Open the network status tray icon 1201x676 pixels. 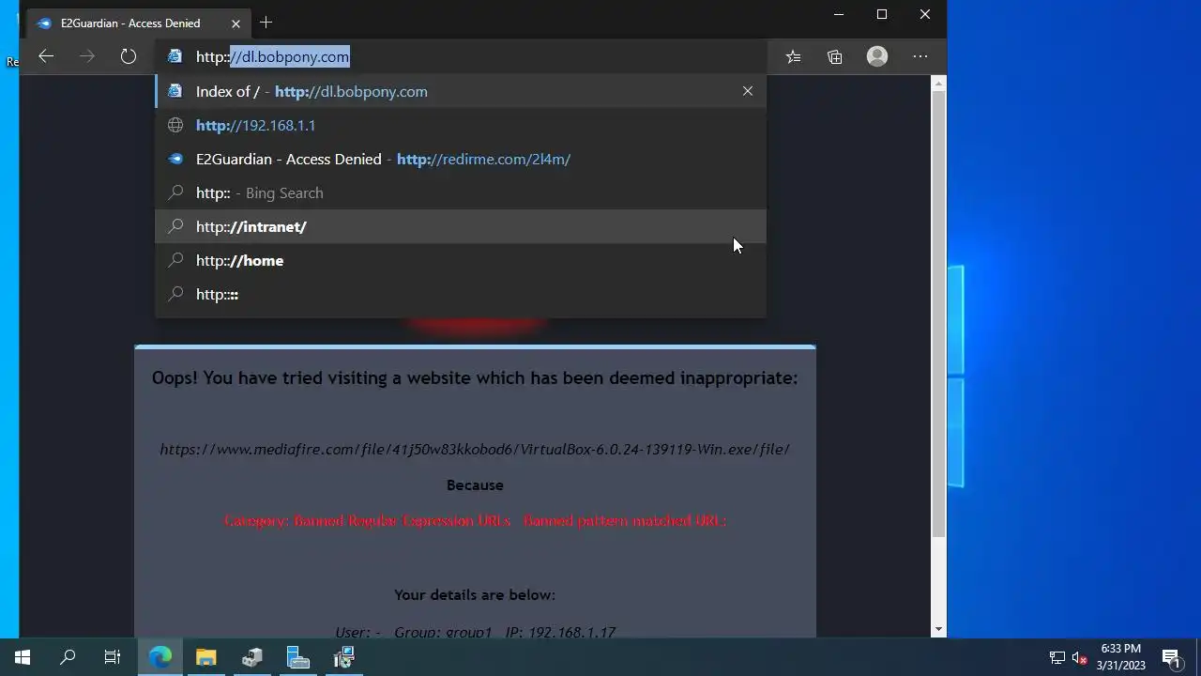[x=1057, y=657]
